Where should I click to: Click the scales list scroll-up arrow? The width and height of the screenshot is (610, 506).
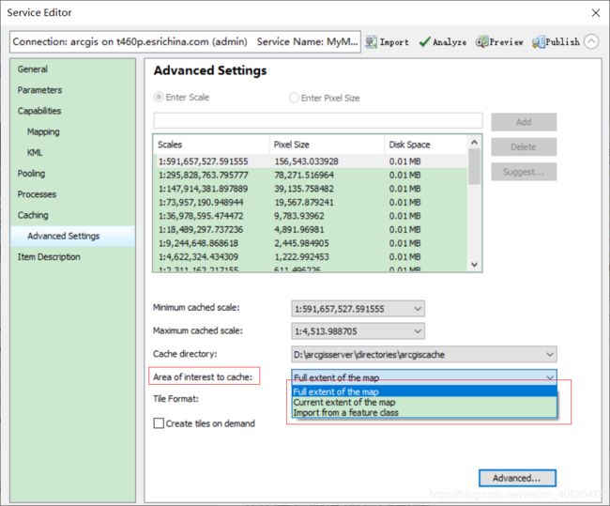coord(474,143)
